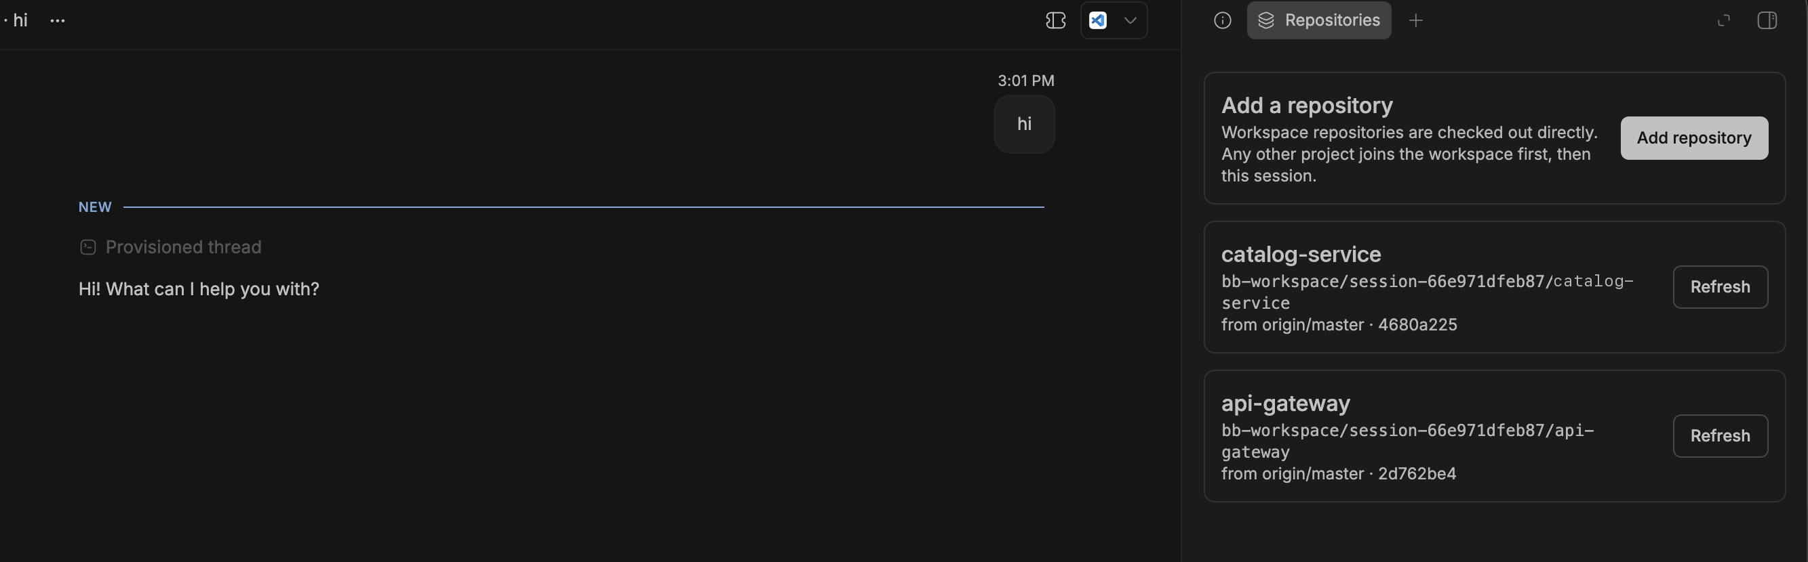Open the three-dot more options menu

[58, 21]
